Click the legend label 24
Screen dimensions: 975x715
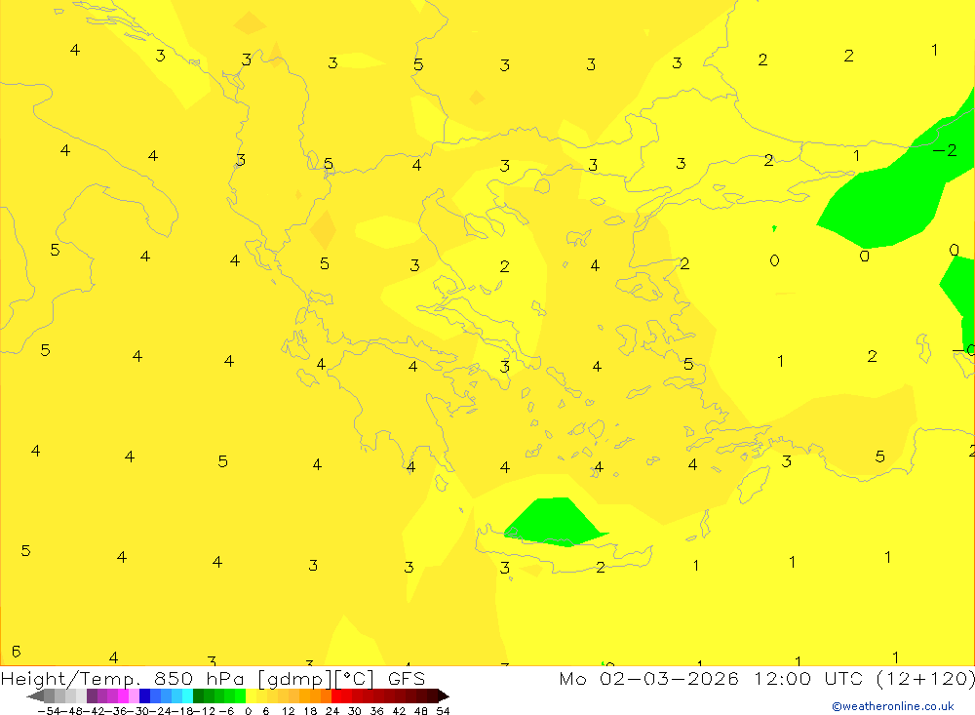(332, 711)
